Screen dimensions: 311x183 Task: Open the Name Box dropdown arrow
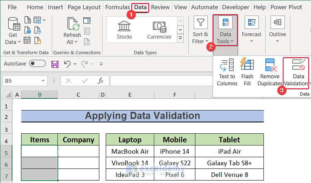43,81
